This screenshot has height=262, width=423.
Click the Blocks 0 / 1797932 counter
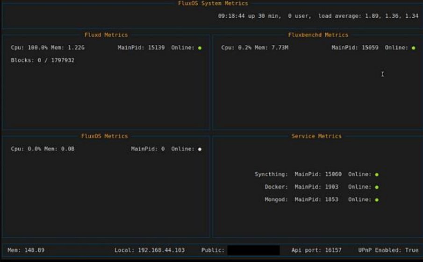43,60
